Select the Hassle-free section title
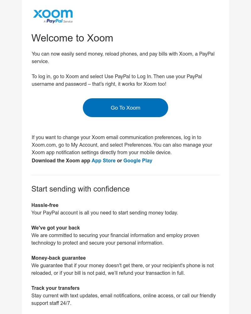 (x=45, y=205)
